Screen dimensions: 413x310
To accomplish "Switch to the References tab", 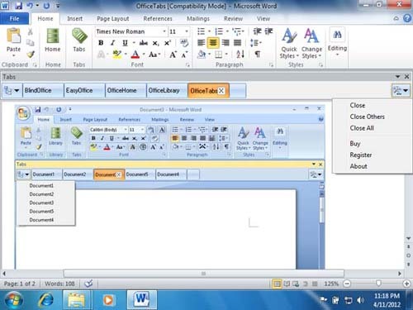I will [x=158, y=18].
